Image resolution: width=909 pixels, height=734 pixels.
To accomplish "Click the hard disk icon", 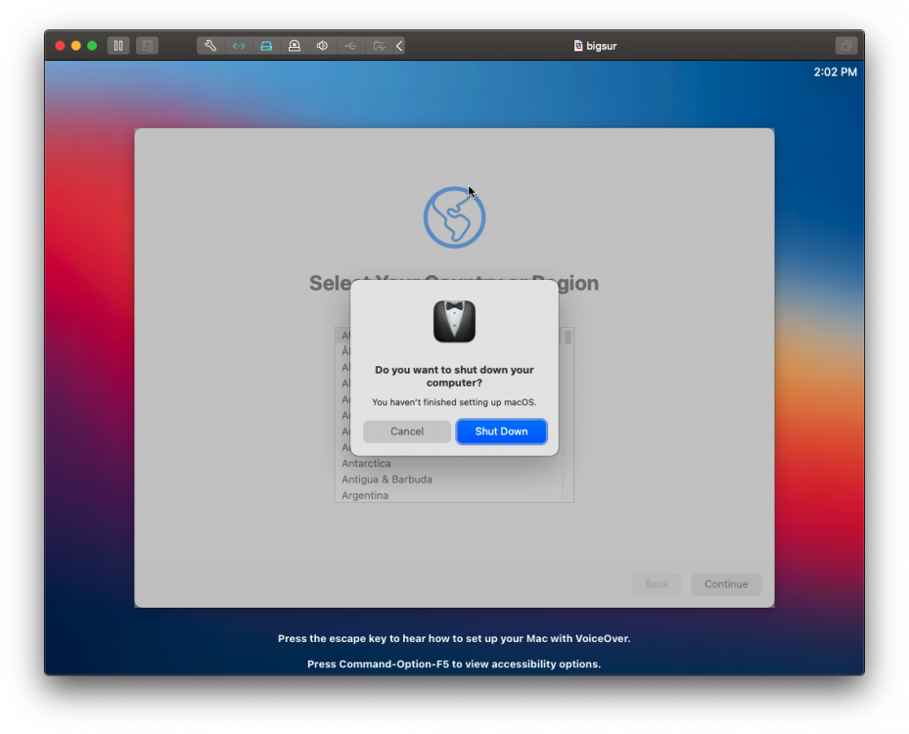I will (x=266, y=46).
